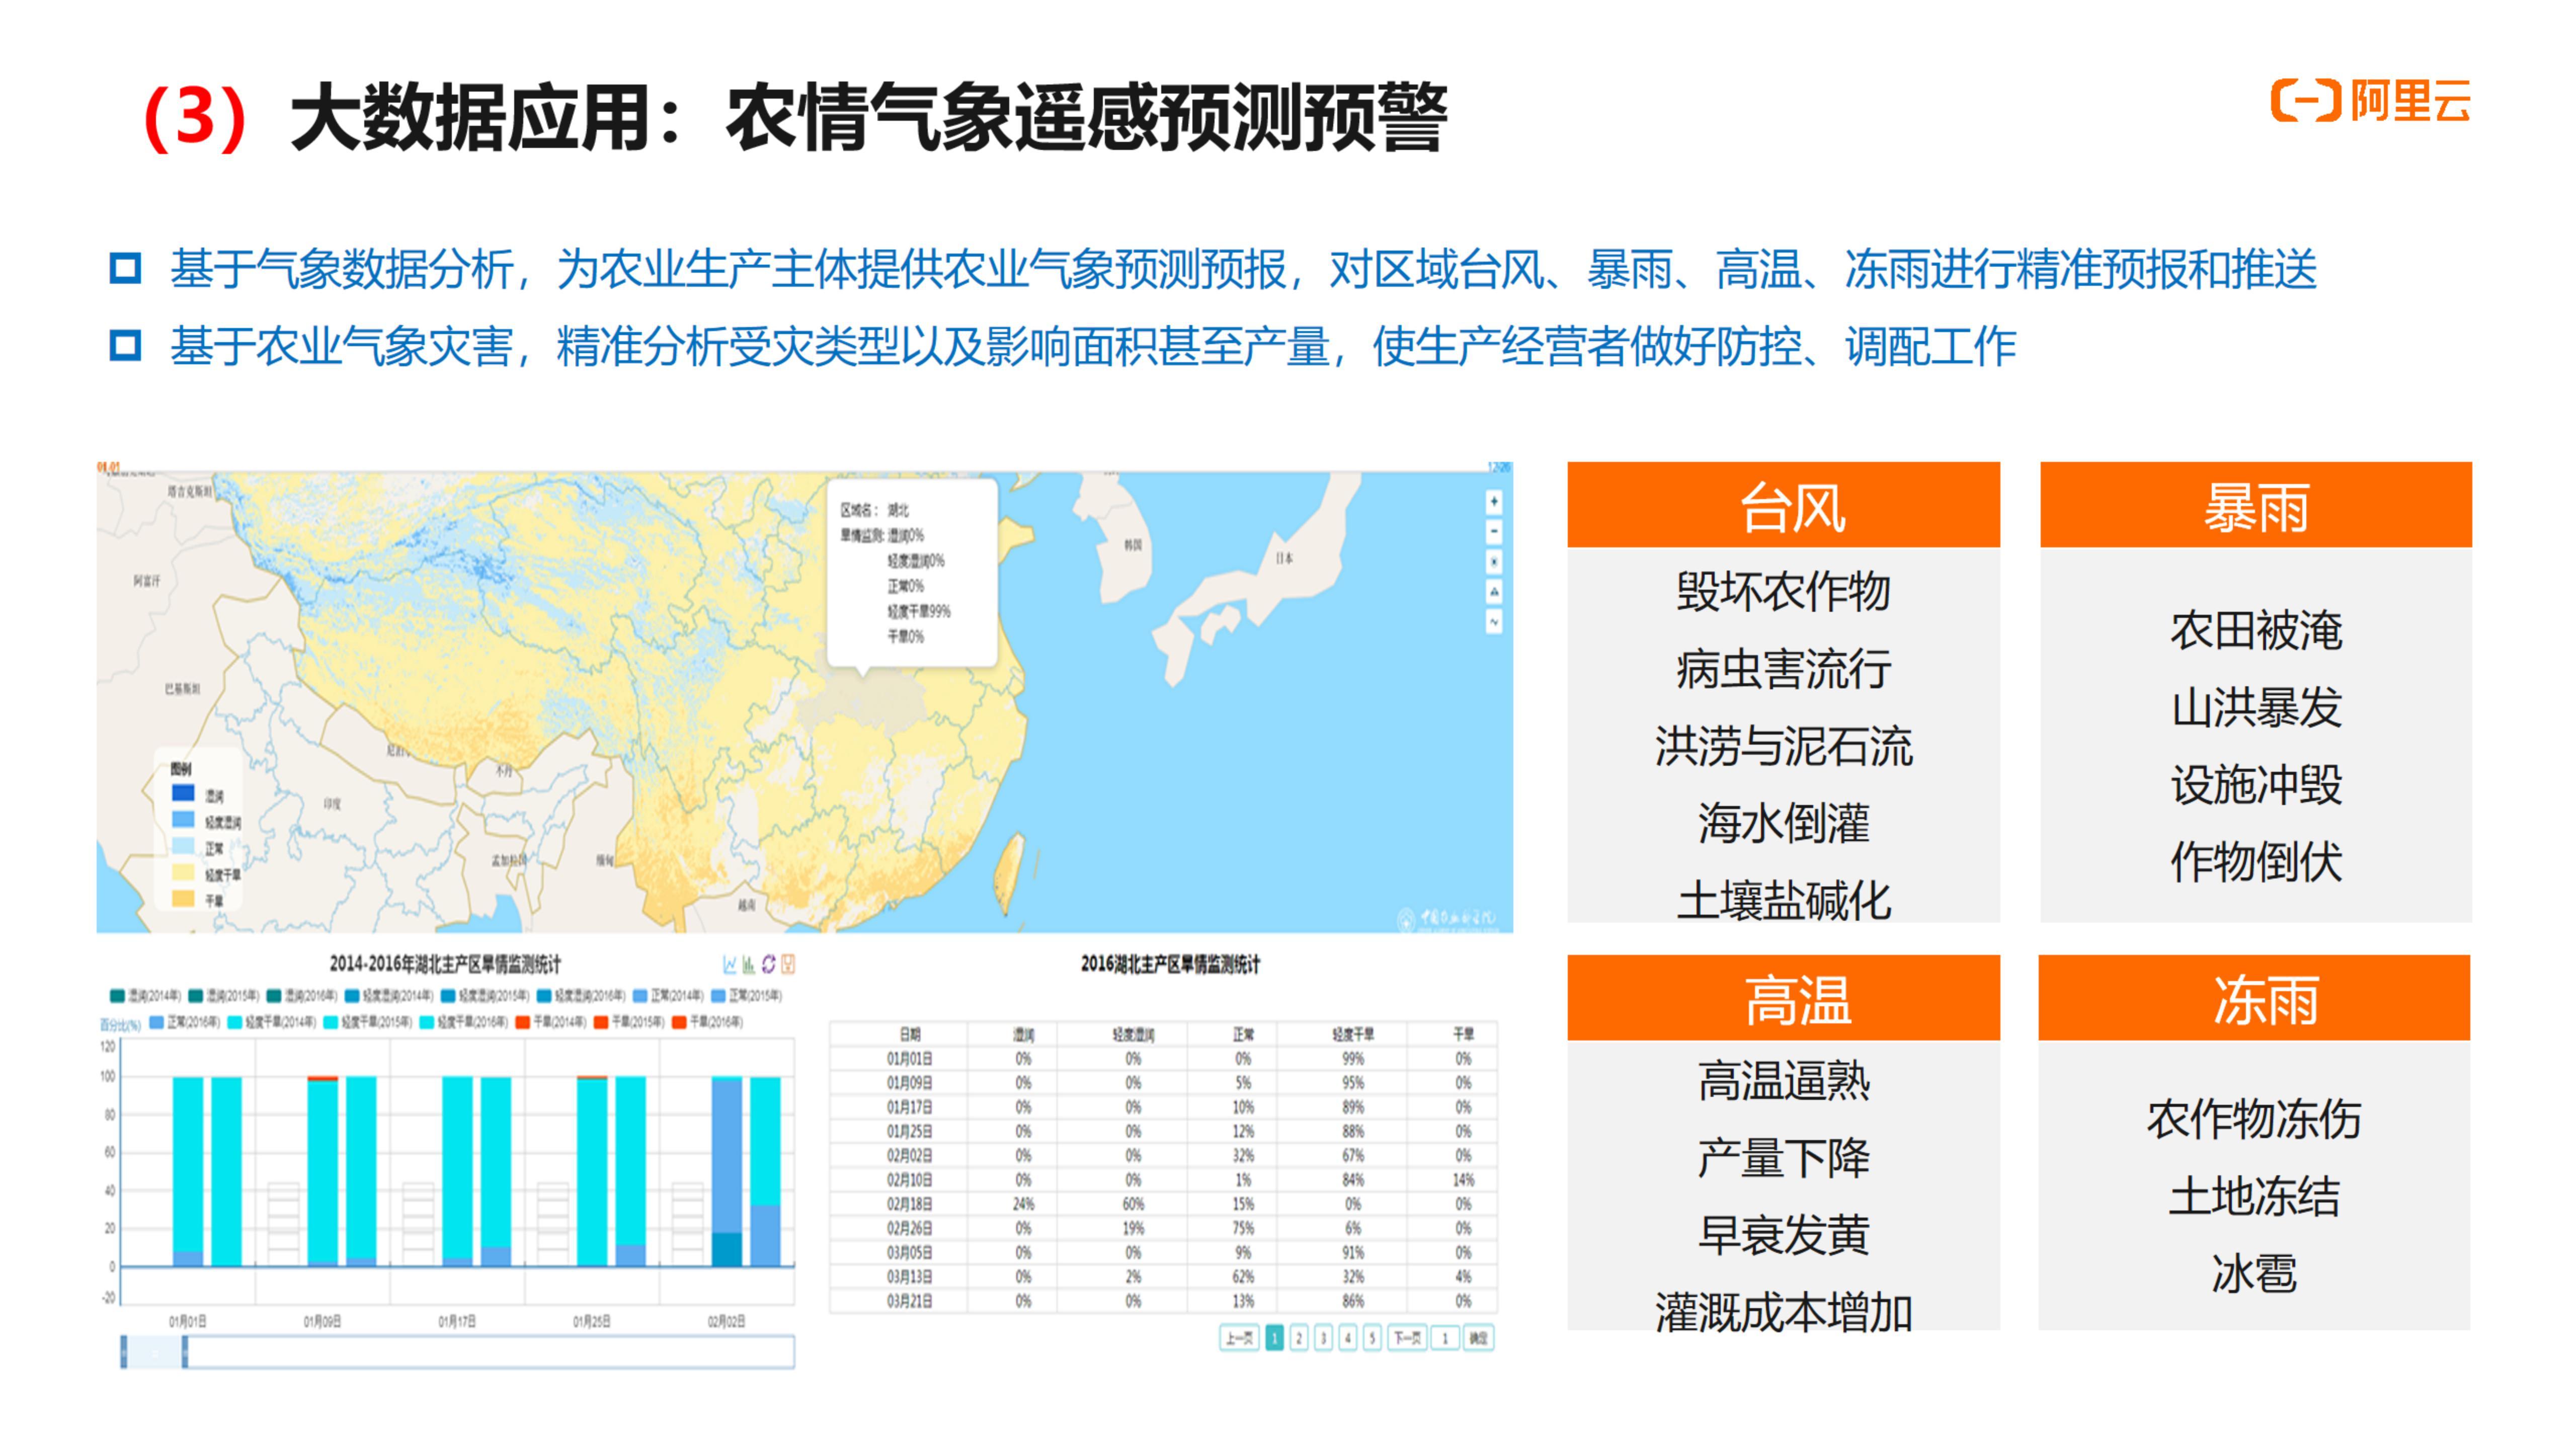Click 灌溉成本增加 in the high temperature card
Viewport: 2576px width, 1449px height.
coord(1784,1313)
